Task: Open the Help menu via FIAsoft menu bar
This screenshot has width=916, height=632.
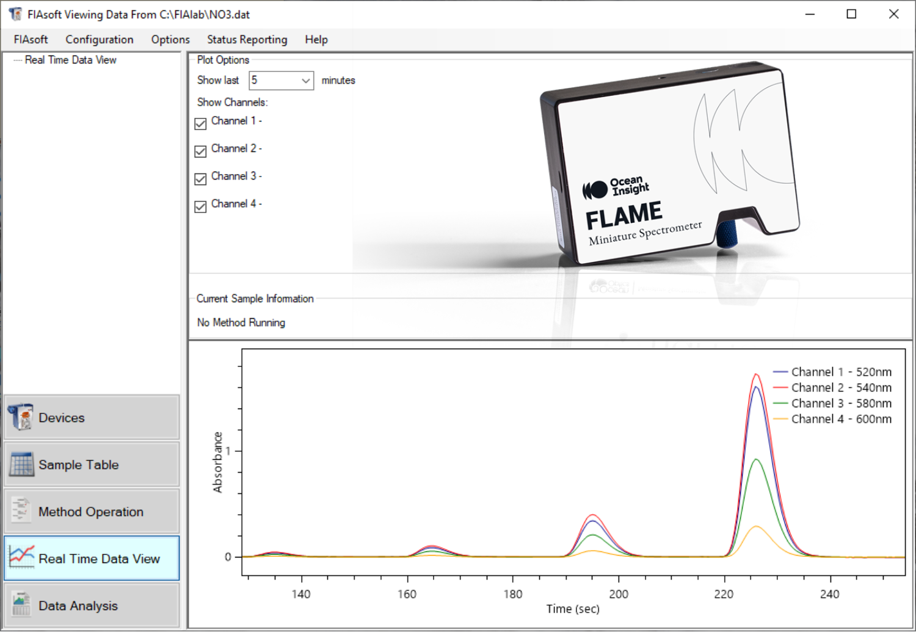Action: (316, 39)
